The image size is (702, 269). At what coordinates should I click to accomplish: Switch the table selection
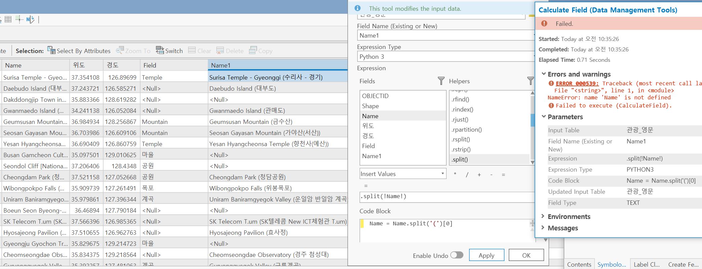(x=169, y=51)
